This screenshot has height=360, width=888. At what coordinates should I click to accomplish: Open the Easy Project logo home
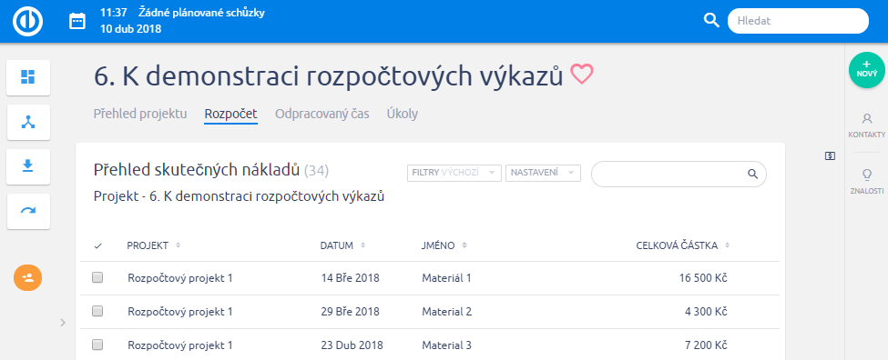pos(28,22)
